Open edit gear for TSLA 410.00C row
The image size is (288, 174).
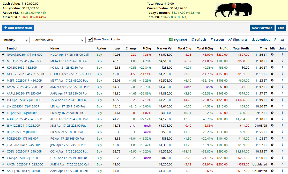click(x=272, y=100)
